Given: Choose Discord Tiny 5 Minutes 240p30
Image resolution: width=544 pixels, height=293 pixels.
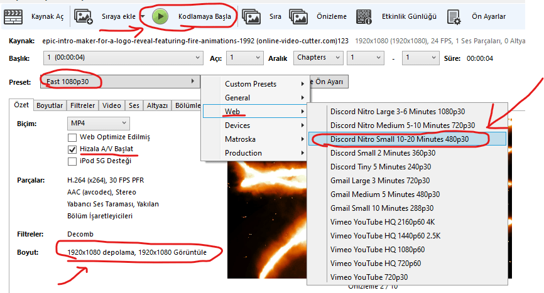Looking at the screenshot, I should pyautogui.click(x=407, y=167).
